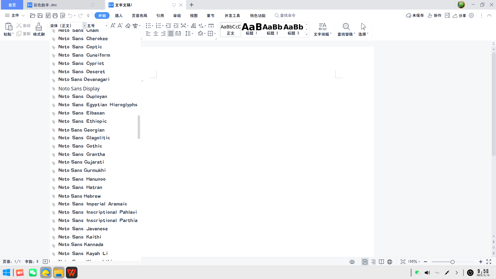Choose Noto Sans Gothic font from list
Image resolution: width=496 pixels, height=279 pixels.
(x=80, y=146)
